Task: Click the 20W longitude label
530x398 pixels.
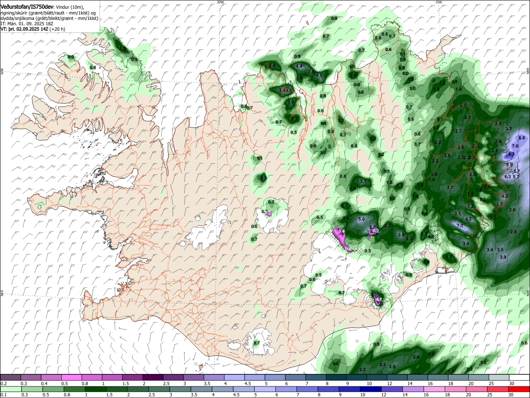Action: click(x=220, y=2)
